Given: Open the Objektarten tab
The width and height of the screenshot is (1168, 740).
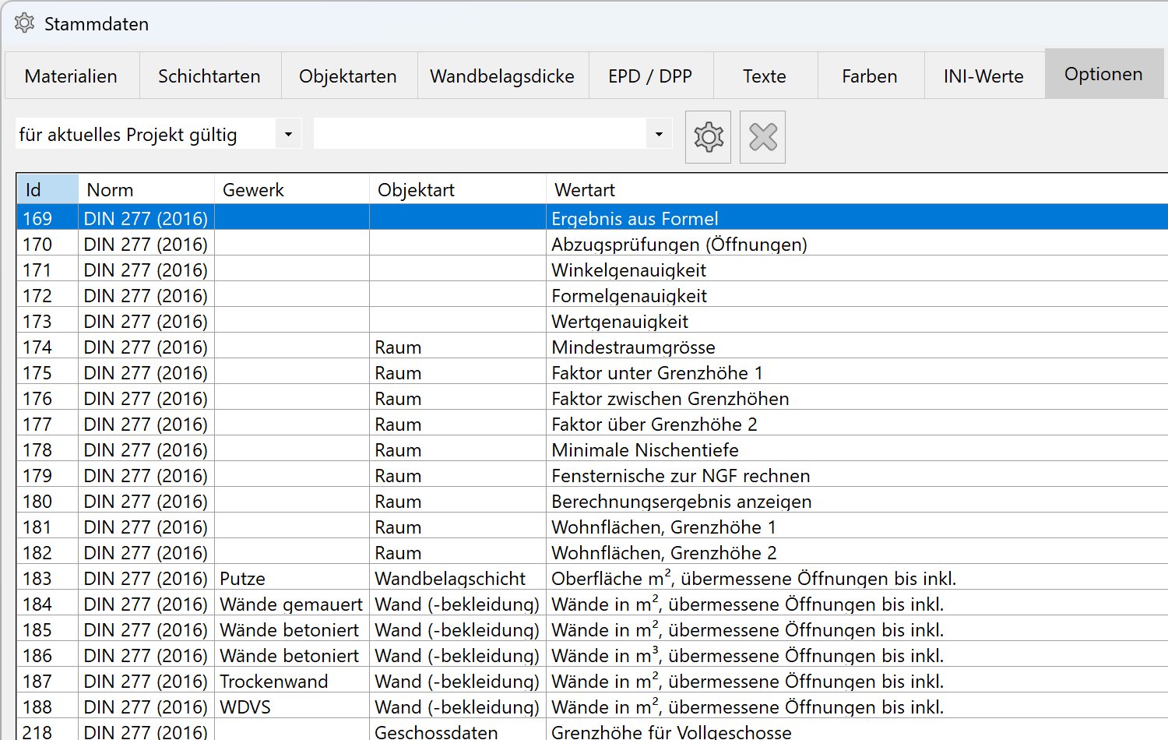Looking at the screenshot, I should (348, 76).
